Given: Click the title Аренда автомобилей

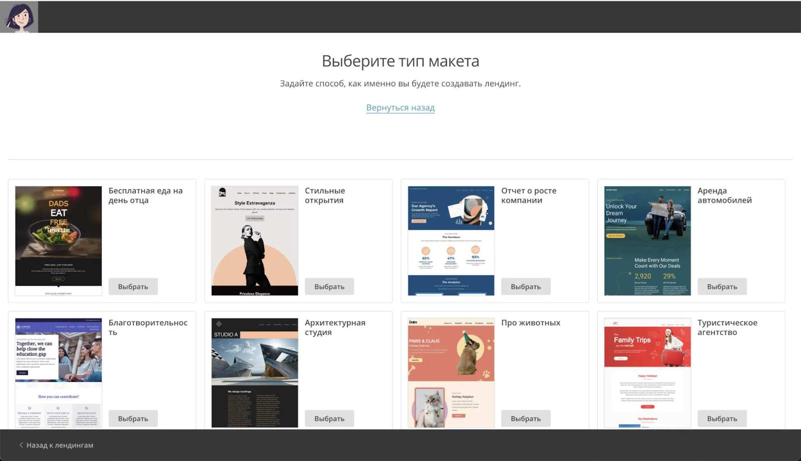Looking at the screenshot, I should point(724,195).
